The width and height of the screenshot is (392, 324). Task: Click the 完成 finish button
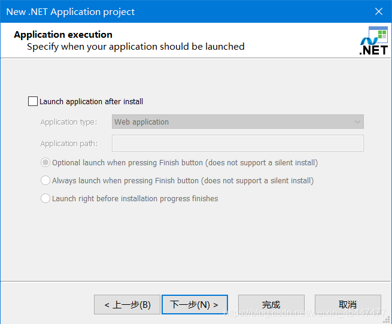pos(271,304)
